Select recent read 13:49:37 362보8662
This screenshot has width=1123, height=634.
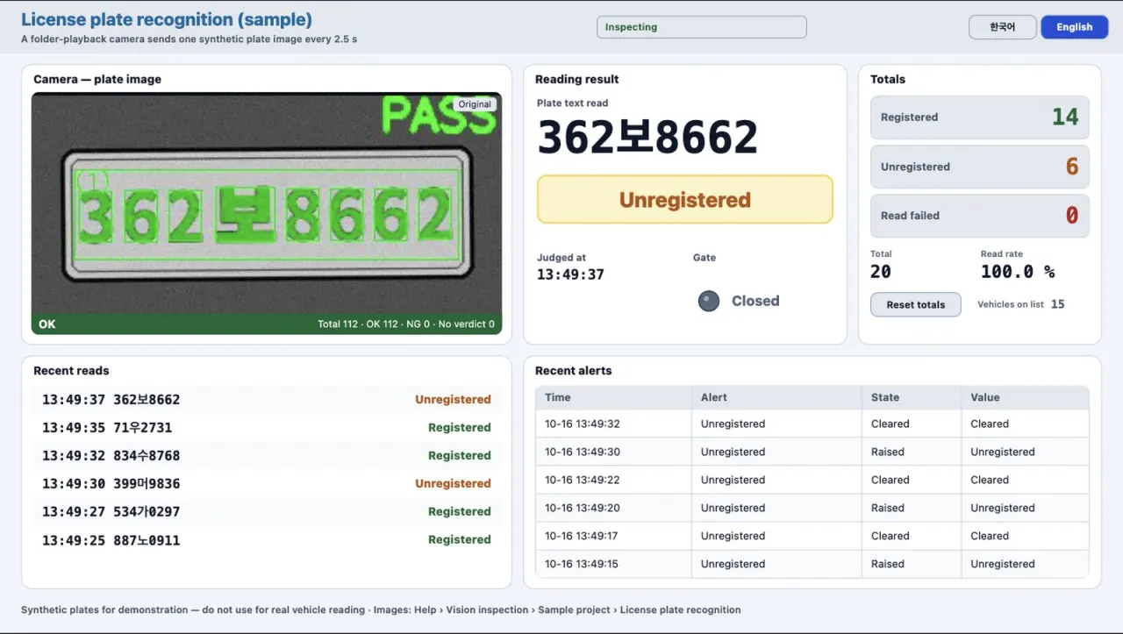(267, 400)
